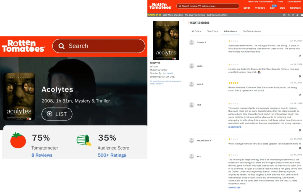Open trending '1999 Movie Showdown' link
303x195 pixels.
pyautogui.click(x=173, y=15)
